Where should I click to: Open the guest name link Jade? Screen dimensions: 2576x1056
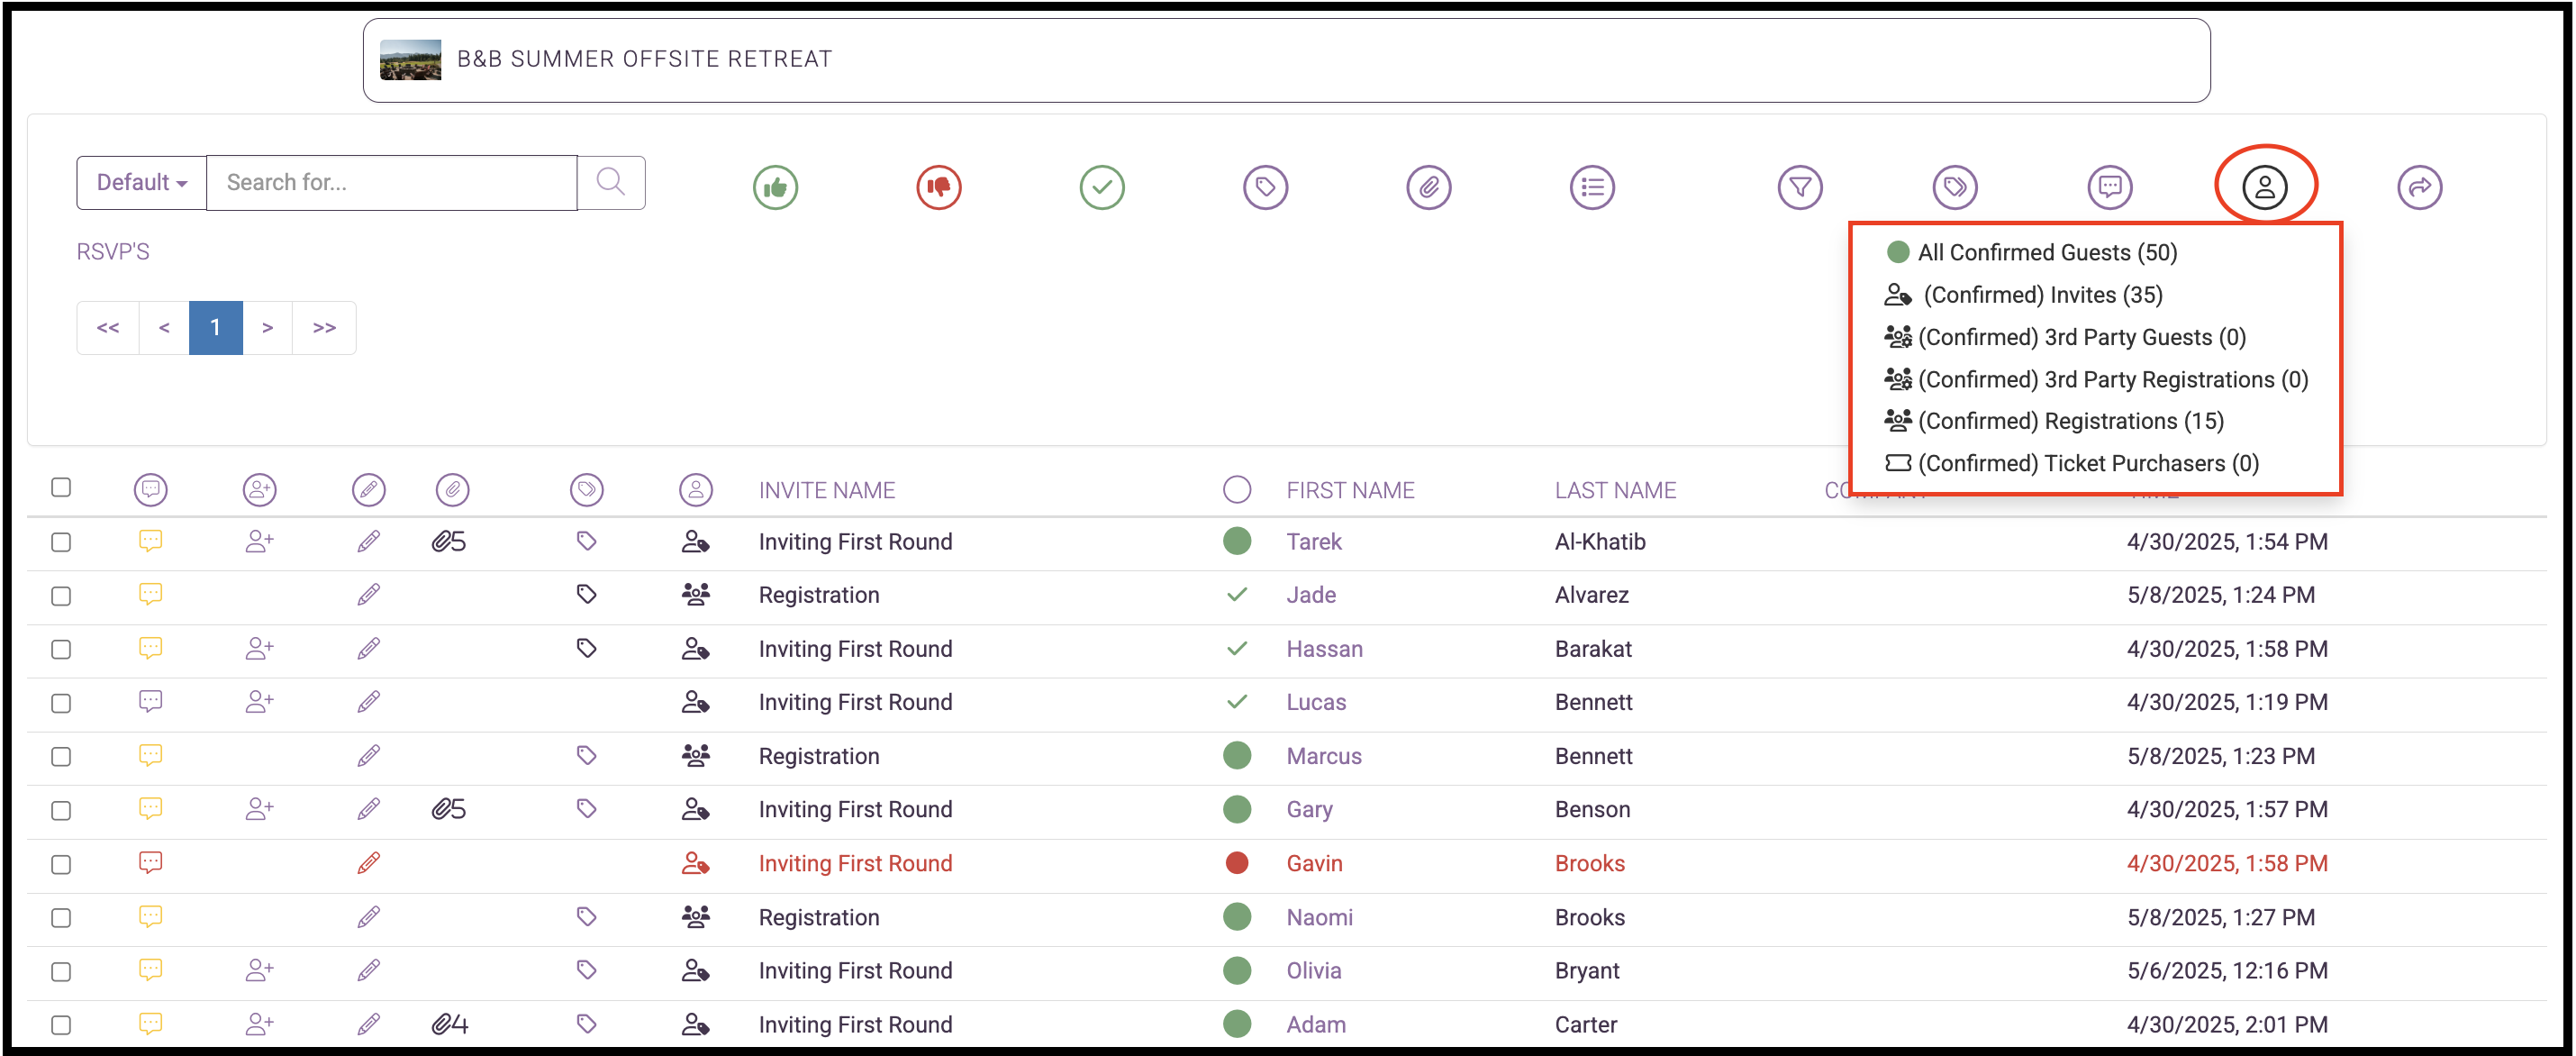tap(1310, 595)
